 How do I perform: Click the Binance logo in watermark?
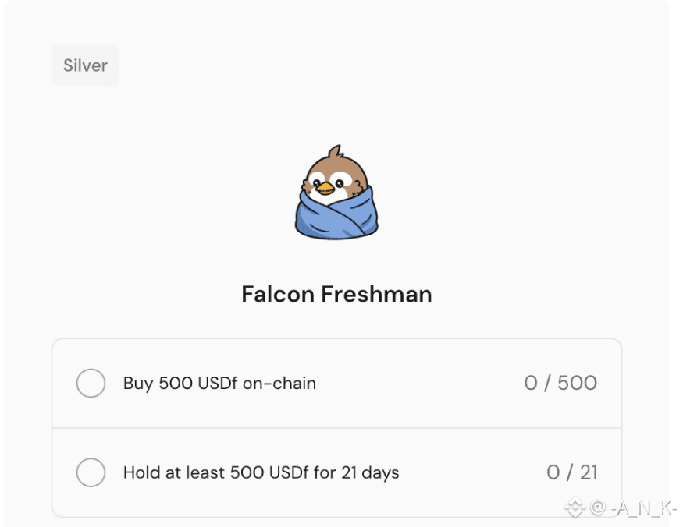pos(575,508)
